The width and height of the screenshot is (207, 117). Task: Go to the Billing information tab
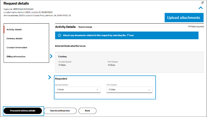[x=16, y=56]
